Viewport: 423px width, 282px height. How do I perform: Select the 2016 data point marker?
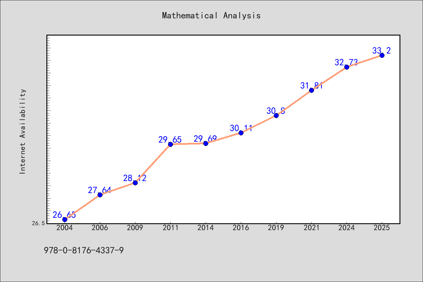click(241, 133)
